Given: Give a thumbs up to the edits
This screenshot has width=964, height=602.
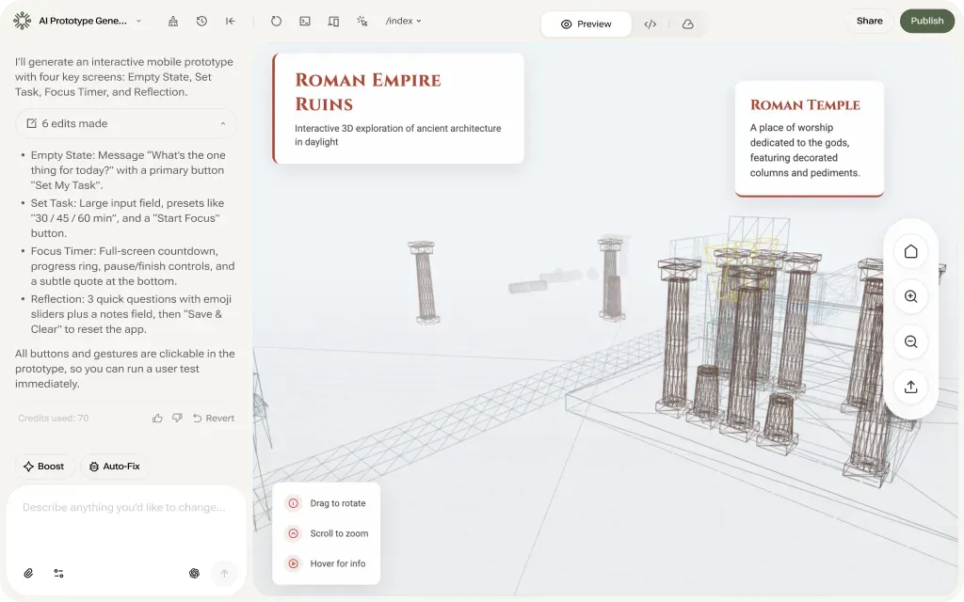Looking at the screenshot, I should [157, 418].
